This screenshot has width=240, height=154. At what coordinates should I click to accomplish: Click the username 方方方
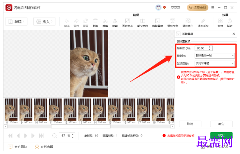175,7
